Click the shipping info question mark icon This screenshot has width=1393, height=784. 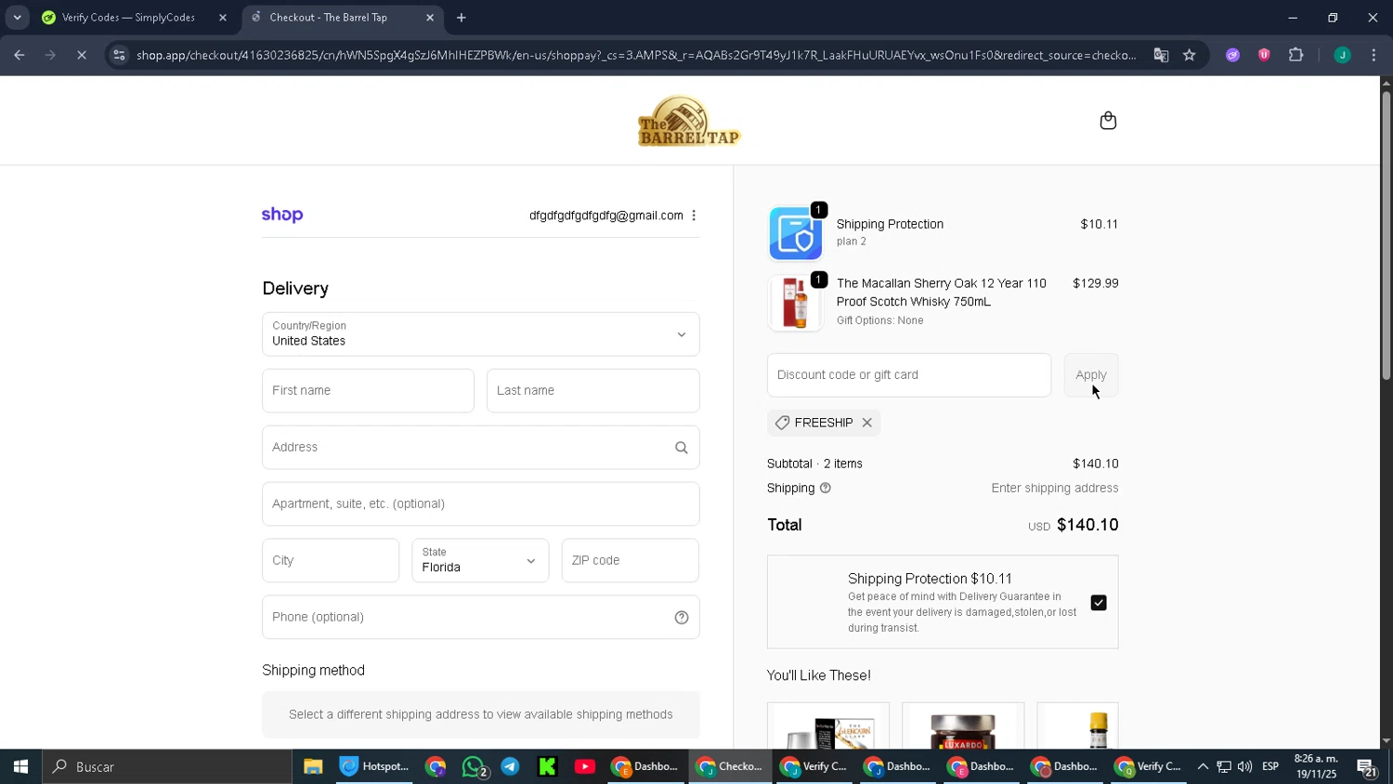[x=825, y=488]
